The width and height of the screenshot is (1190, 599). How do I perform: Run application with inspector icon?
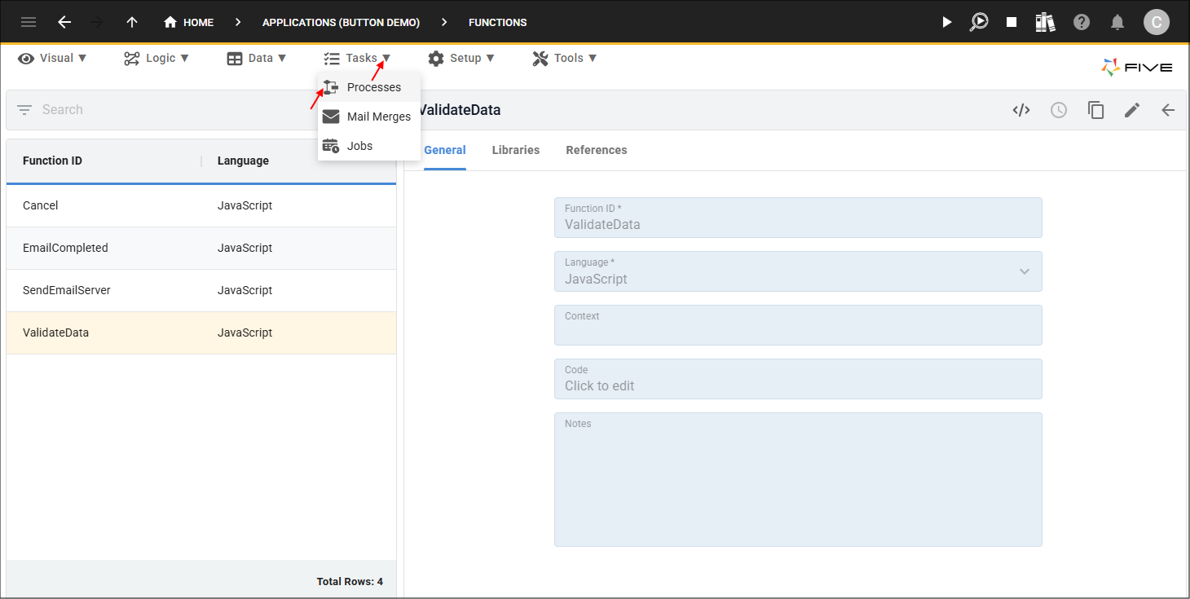[979, 22]
